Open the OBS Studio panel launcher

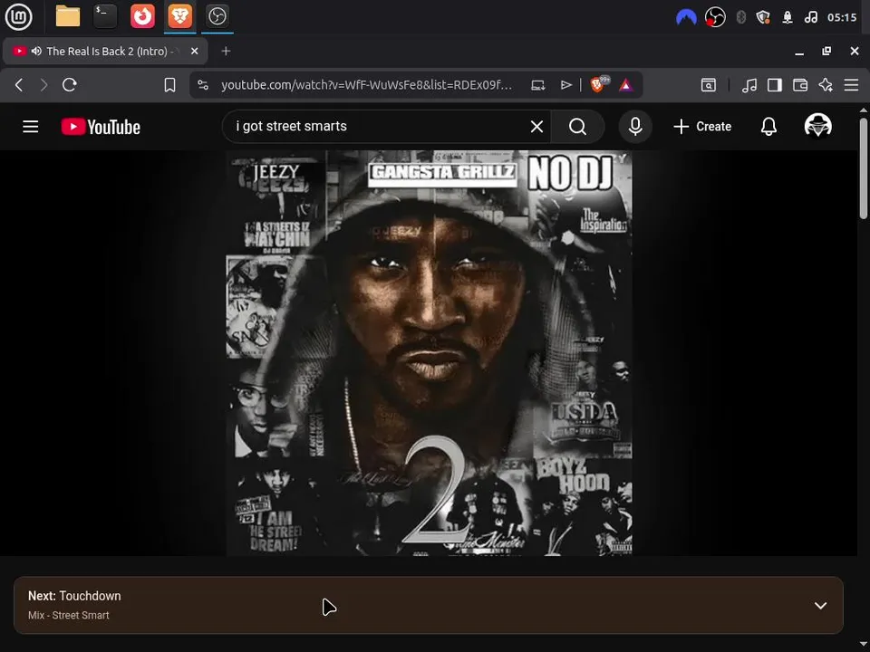tap(217, 16)
